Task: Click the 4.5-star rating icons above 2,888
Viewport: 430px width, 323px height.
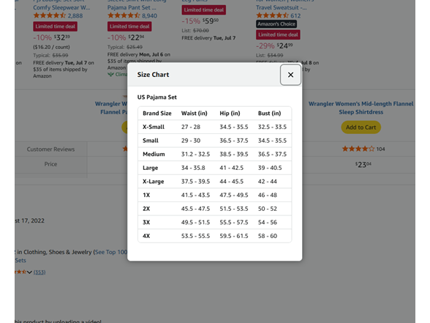Action: click(50, 15)
